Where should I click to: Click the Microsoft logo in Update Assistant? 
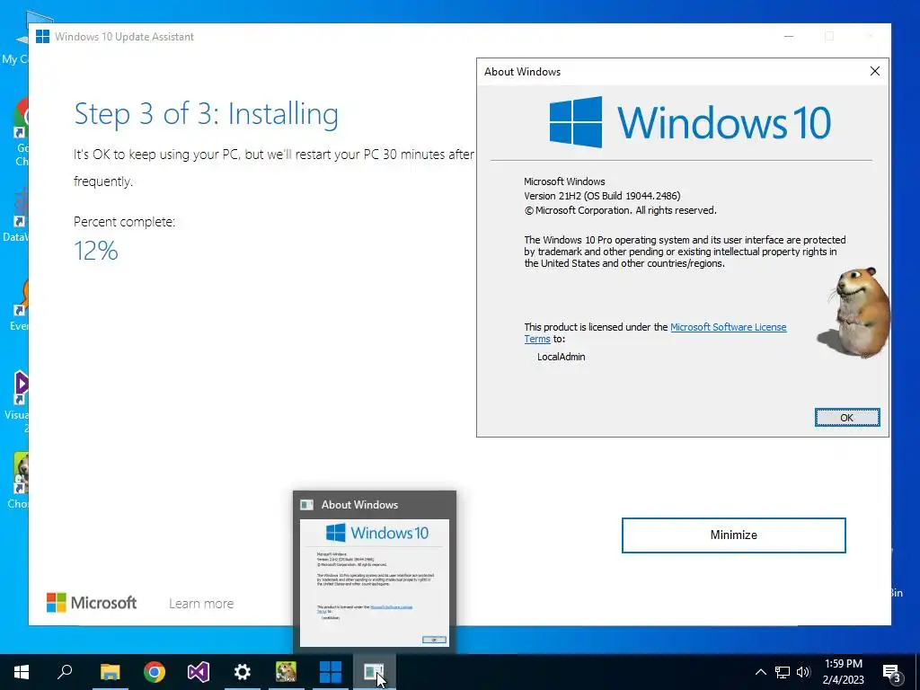(x=92, y=603)
